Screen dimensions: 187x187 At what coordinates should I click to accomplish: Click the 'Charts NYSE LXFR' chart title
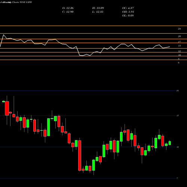[22, 2]
